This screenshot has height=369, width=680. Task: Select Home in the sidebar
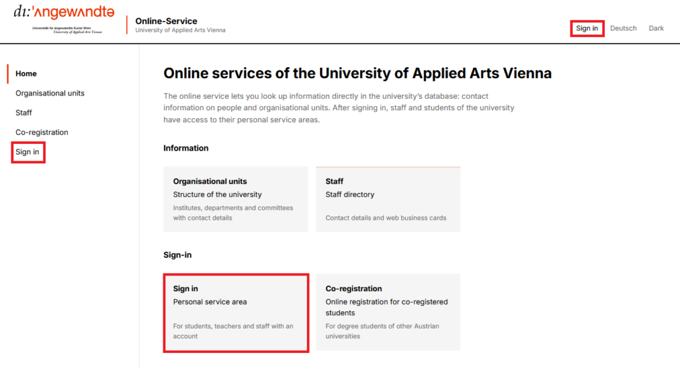tap(26, 74)
